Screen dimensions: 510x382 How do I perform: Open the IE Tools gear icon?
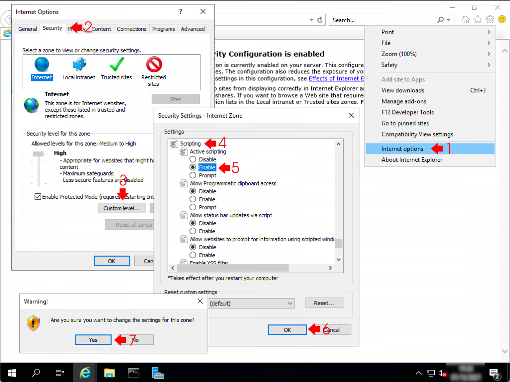point(490,19)
